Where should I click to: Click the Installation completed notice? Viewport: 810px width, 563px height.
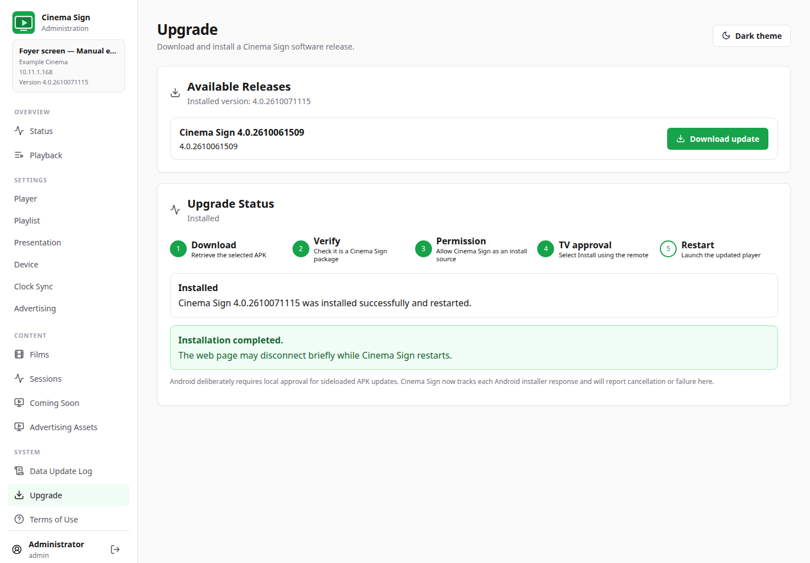474,348
